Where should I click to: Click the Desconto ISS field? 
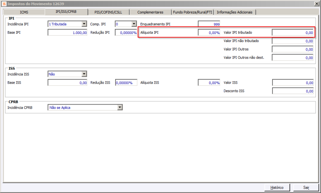point(293,91)
